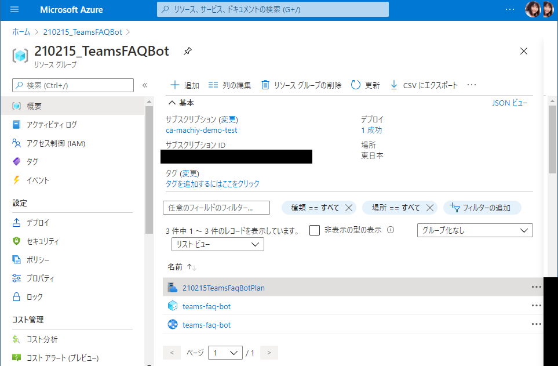Click the sidebar vertical scrollbar

(x=149, y=169)
